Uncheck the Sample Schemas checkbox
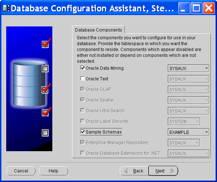Screen dimensions: 217x182 pyautogui.click(x=83, y=132)
